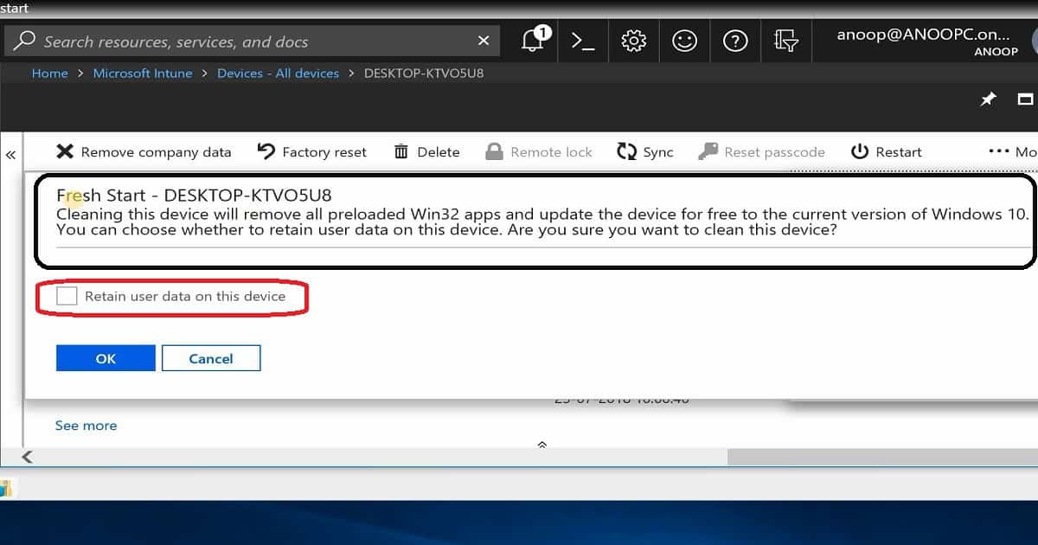1038x545 pixels.
Task: Open the help question mark menu
Action: click(x=735, y=41)
